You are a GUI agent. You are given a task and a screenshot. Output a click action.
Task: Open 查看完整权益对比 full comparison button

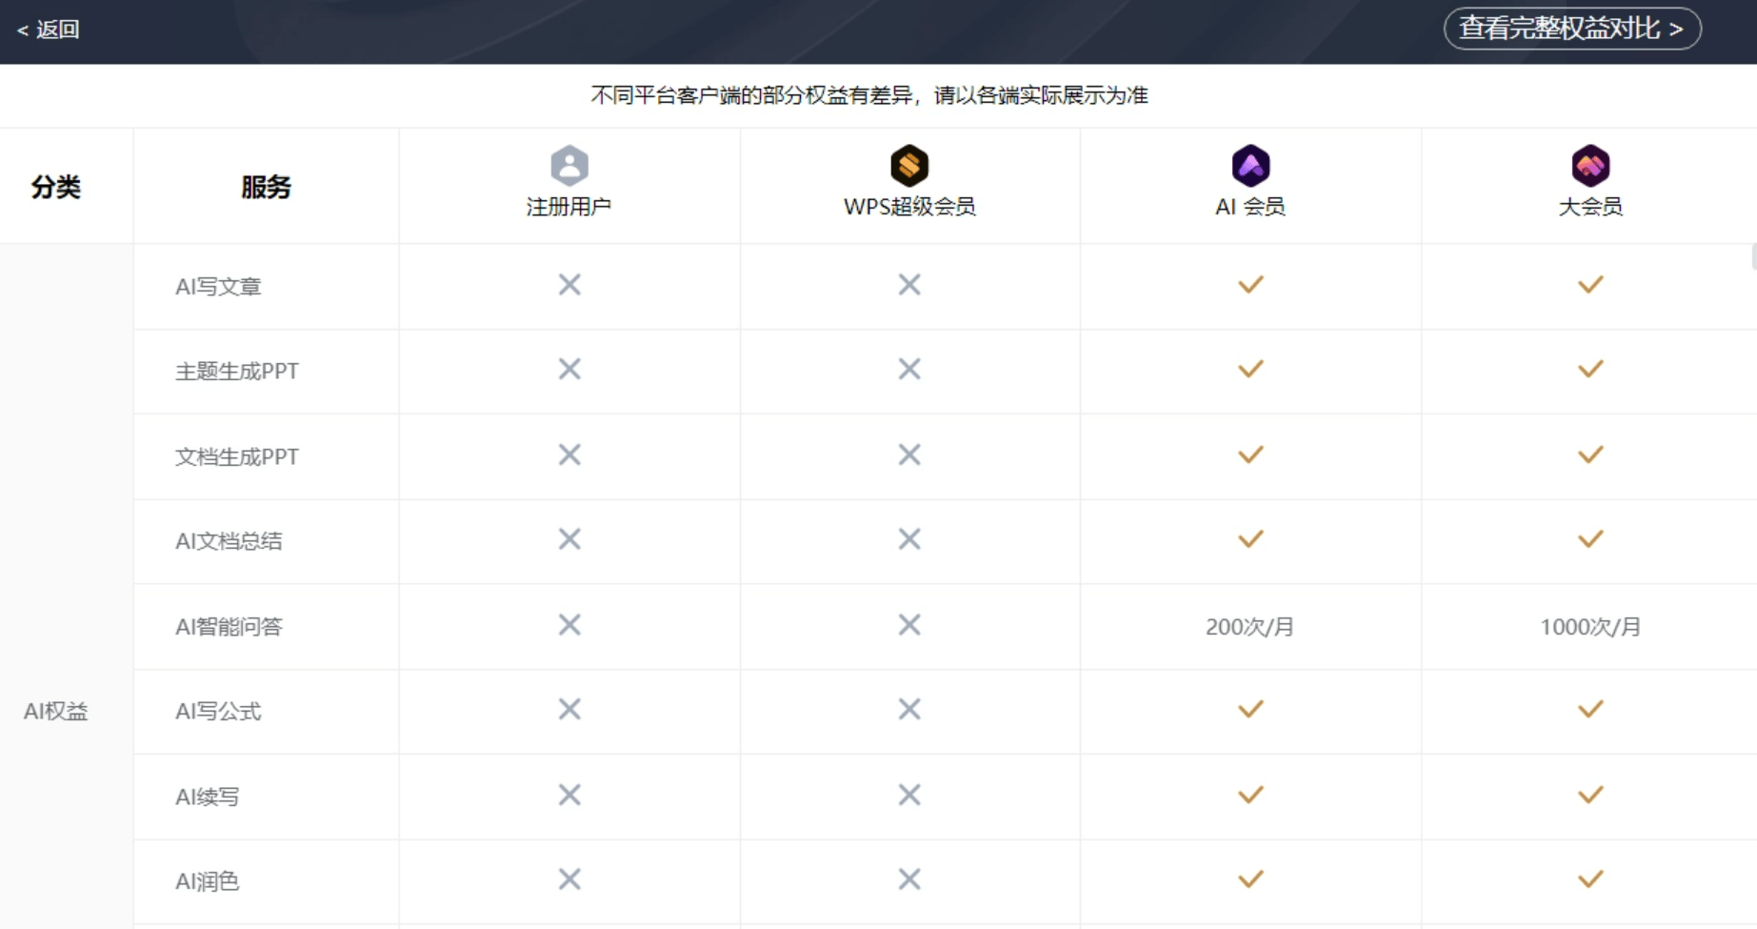[x=1571, y=29]
